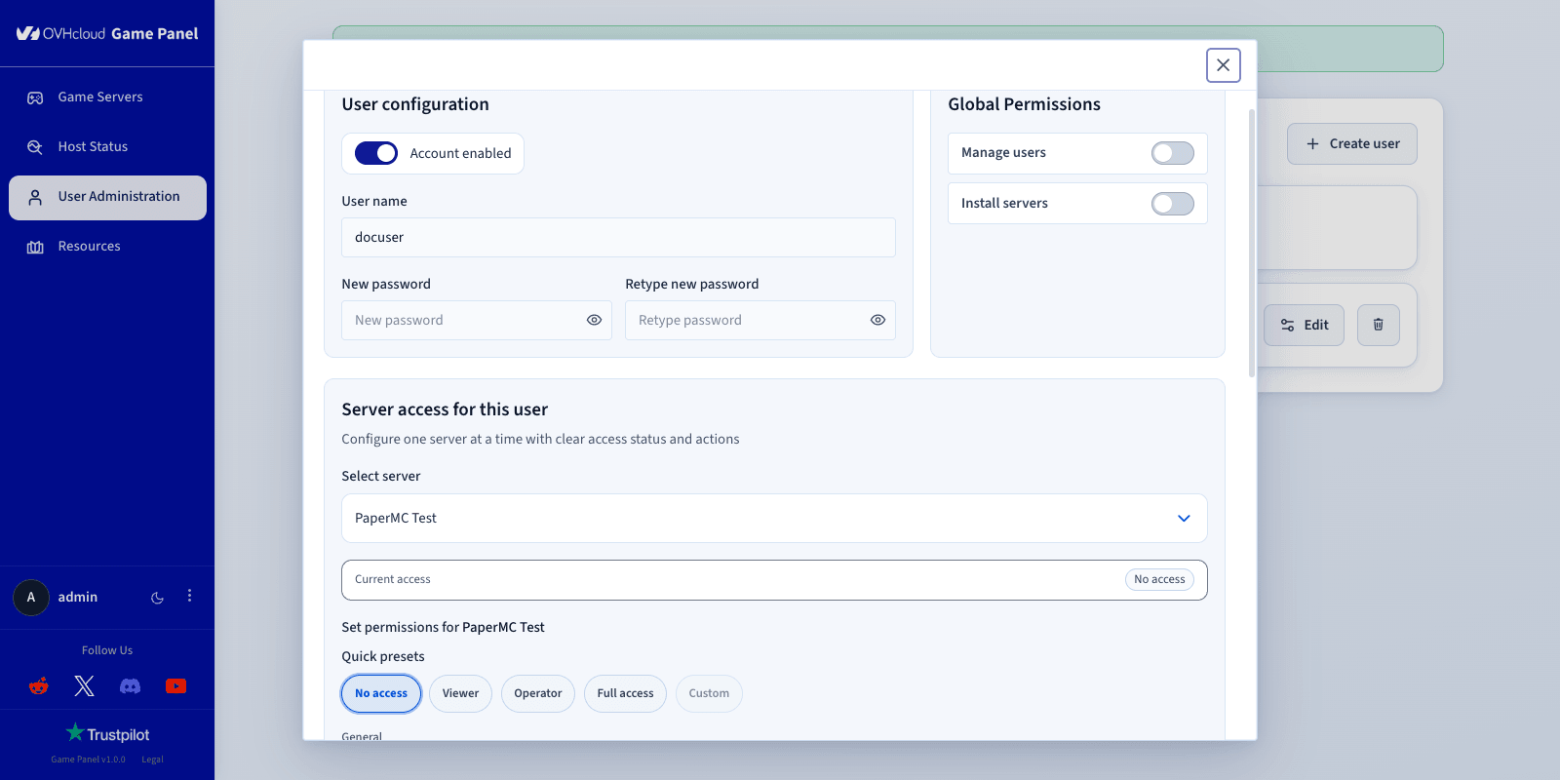Screen dimensions: 1560x780
Task: Select the Full access preset
Action: pos(625,693)
